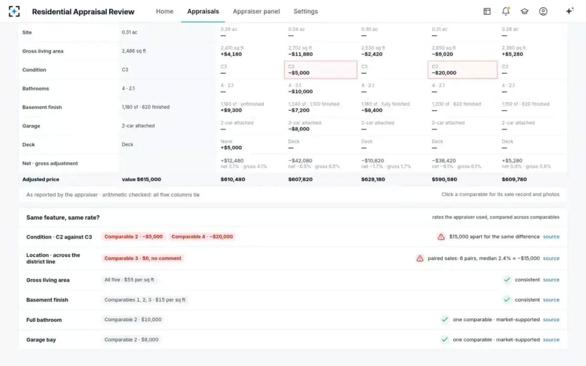Viewport: 586px width, 366px height.
Task: Open the layout panel icon in the header
Action: pyautogui.click(x=487, y=11)
